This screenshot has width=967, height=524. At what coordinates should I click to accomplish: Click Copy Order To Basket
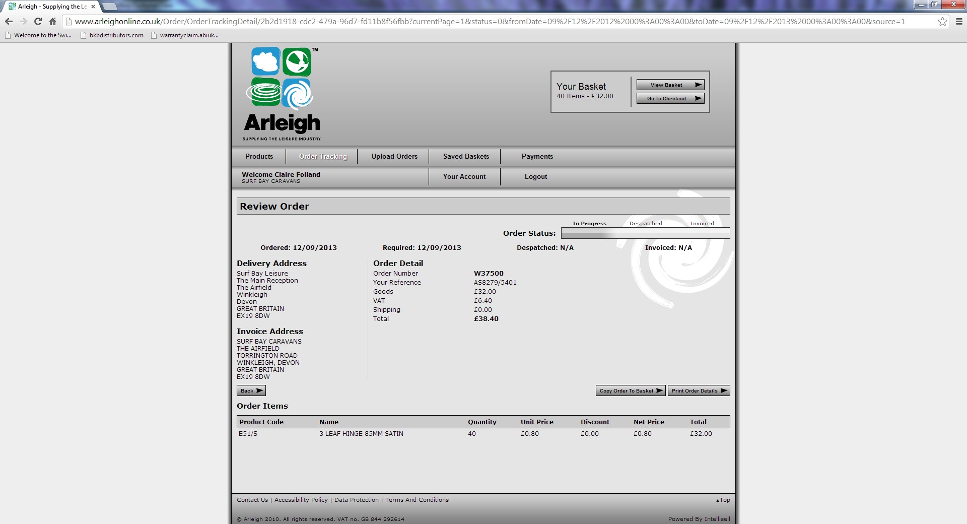click(x=631, y=391)
